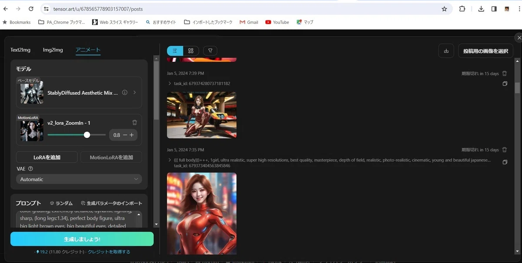The height and width of the screenshot is (263, 522).
Task: Open the site information icon in address bar
Action: click(x=46, y=9)
